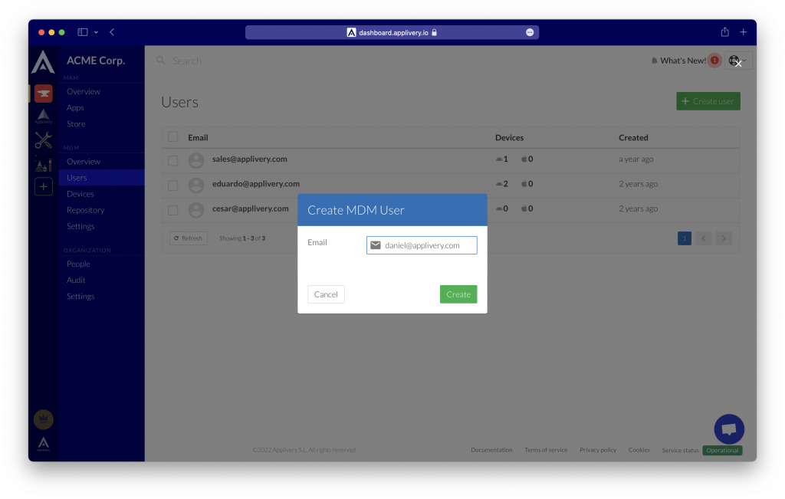Click Cancel in the dialog

[x=326, y=294]
